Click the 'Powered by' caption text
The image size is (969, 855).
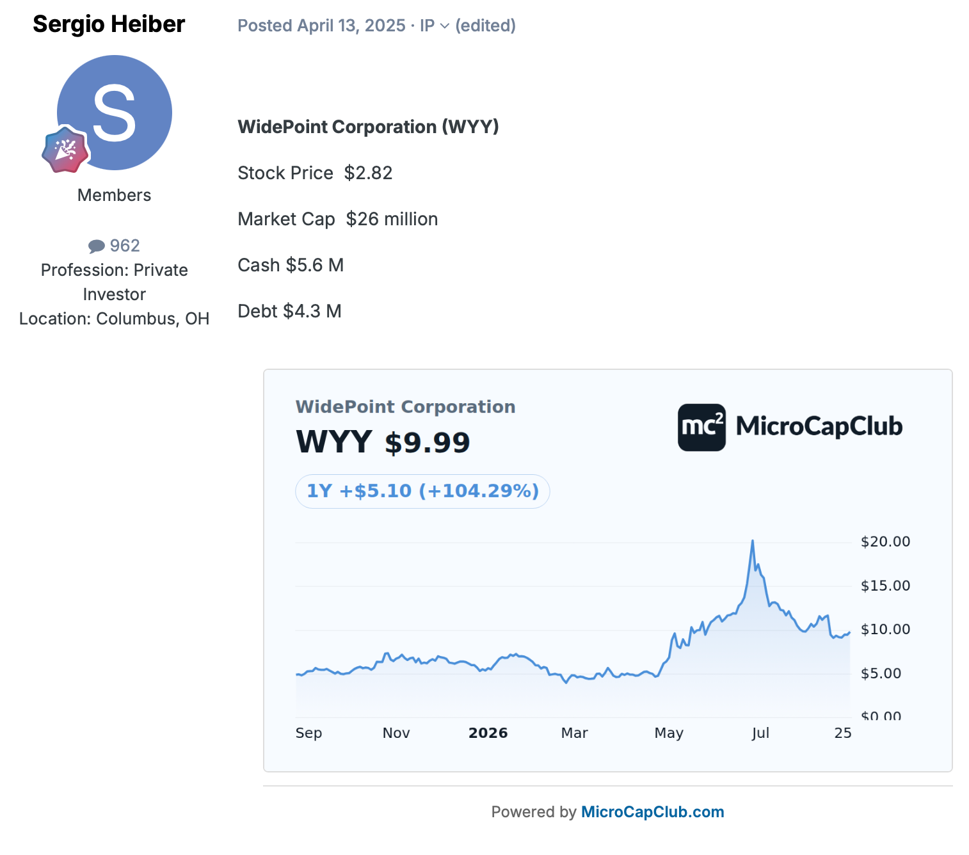[x=534, y=811]
